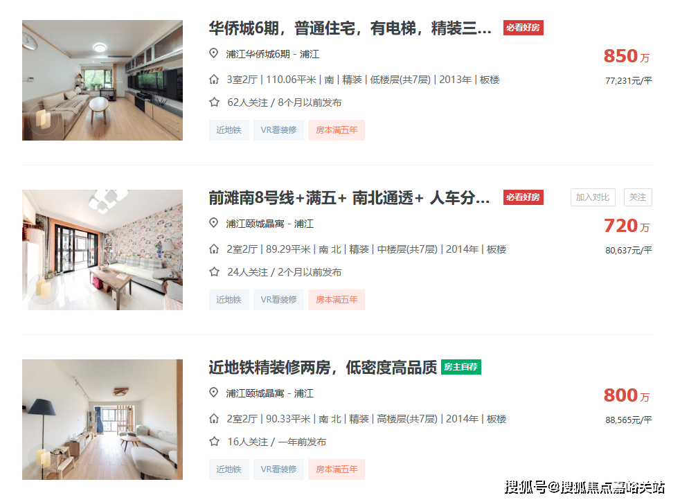Click 近地铁 tag on first listing
Viewport: 680px width, 502px height.
coord(229,130)
